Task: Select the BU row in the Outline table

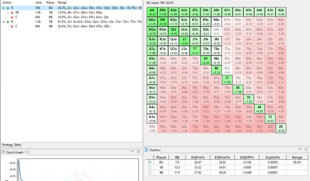Action: point(227,162)
